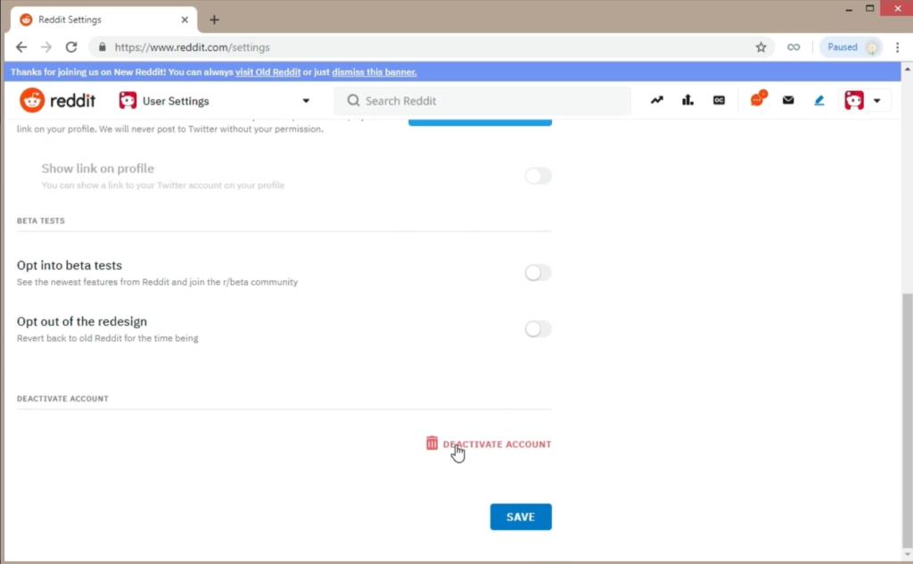Enable Opt into beta tests toggle
Viewport: 913px width, 564px height.
pos(538,272)
